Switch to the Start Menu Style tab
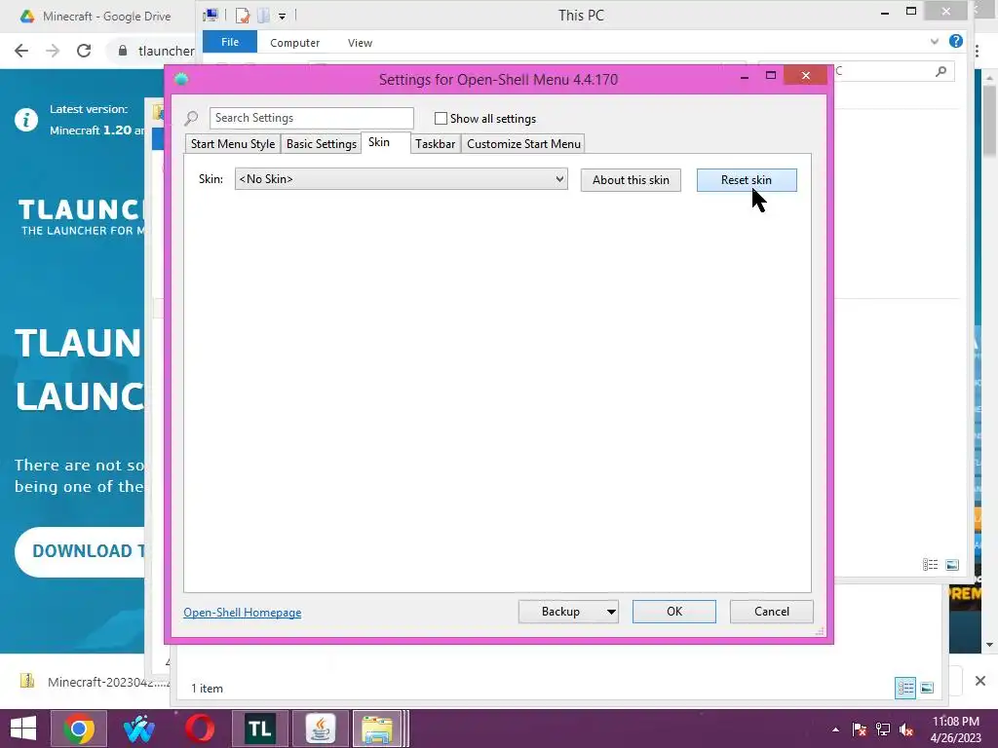The height and width of the screenshot is (748, 998). 232,144
